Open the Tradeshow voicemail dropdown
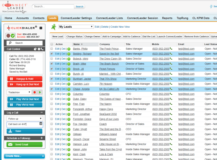The width and height of the screenshot is (217, 160). 19,92
